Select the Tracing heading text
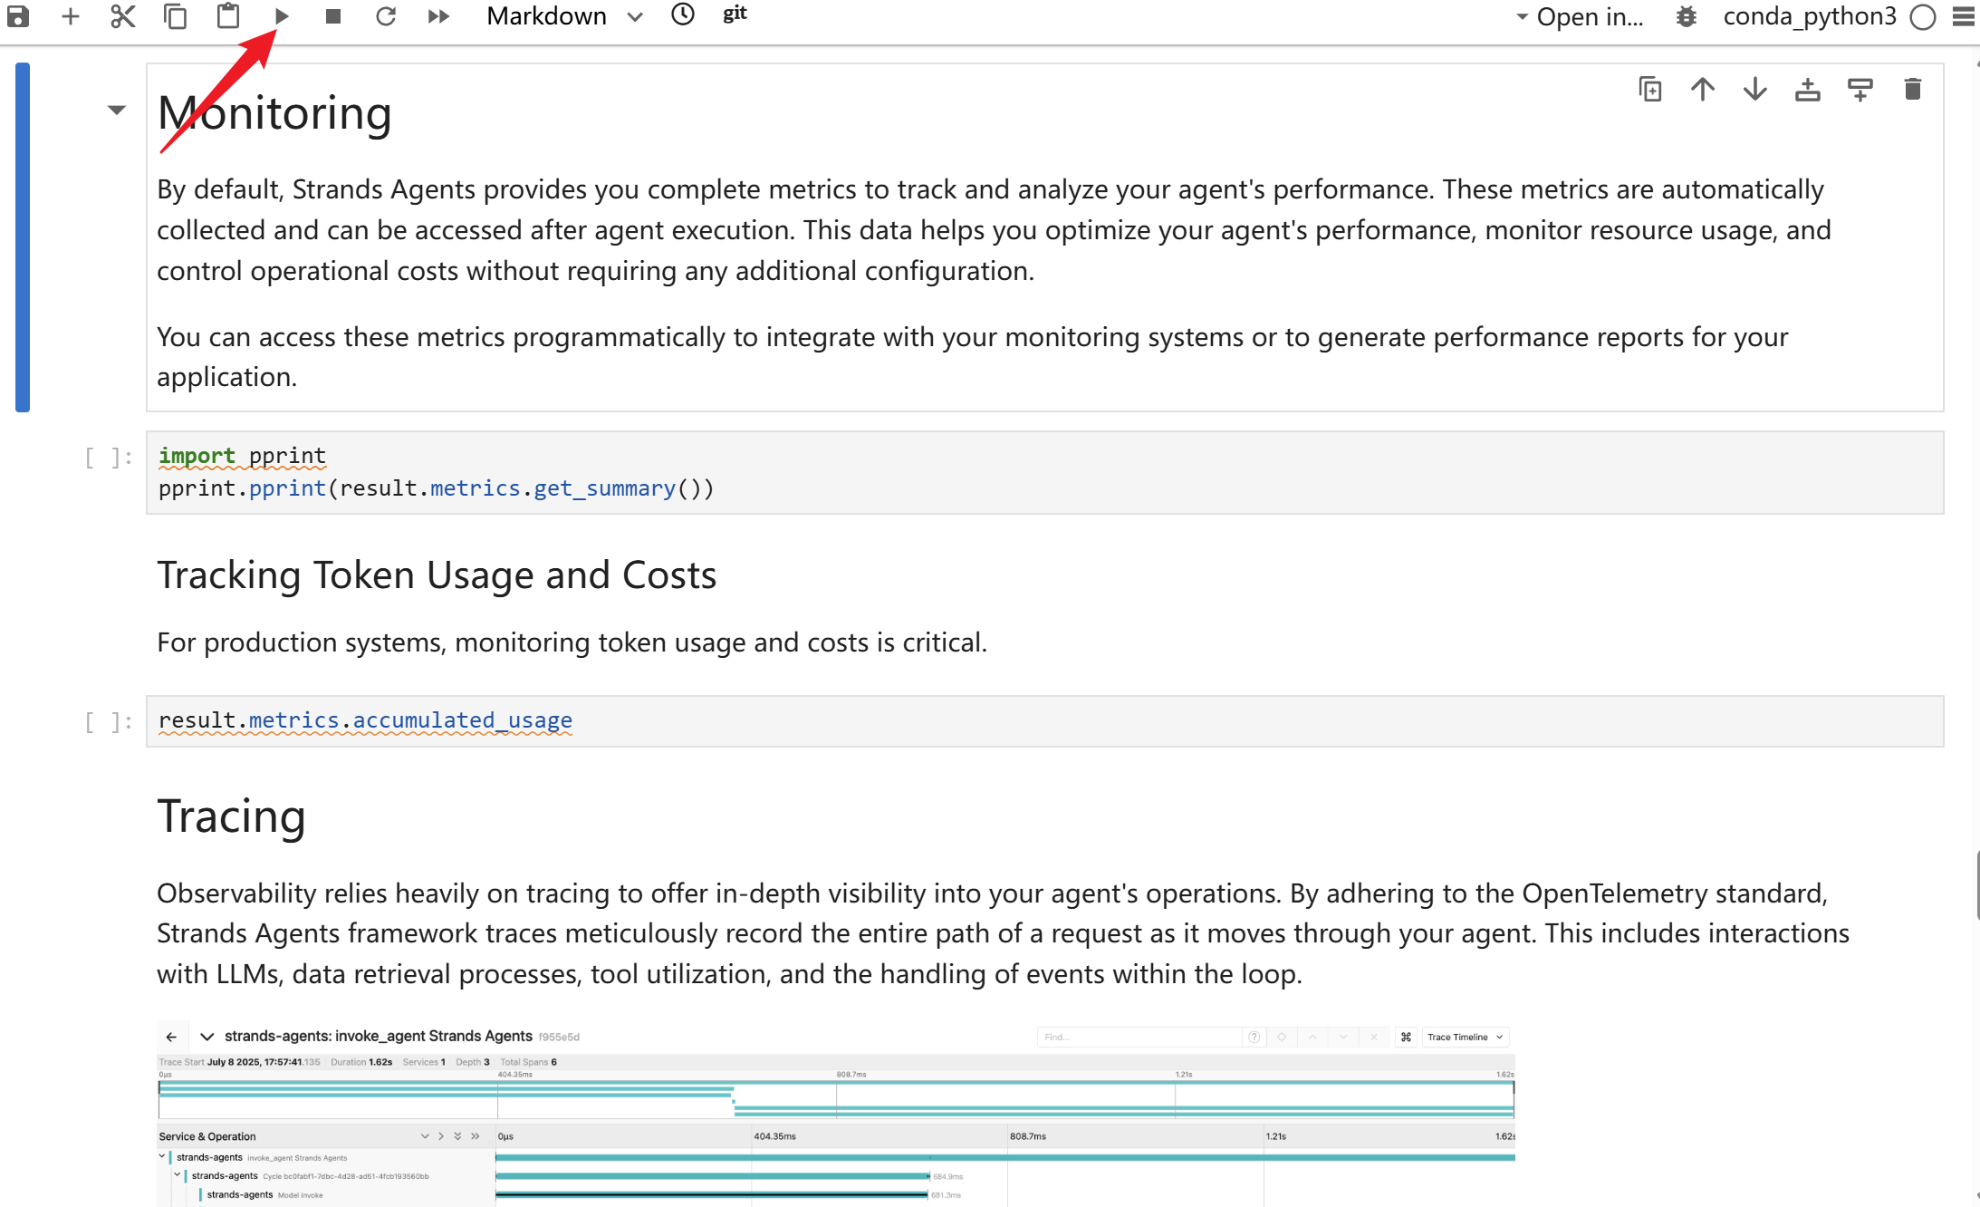 point(232,816)
